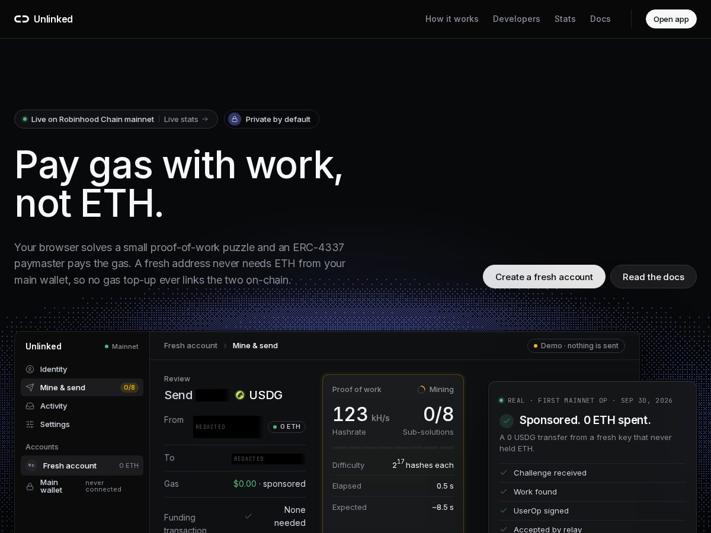Click the UserOp signed checkmark
Viewport: 711px width, 533px height.
click(504, 510)
